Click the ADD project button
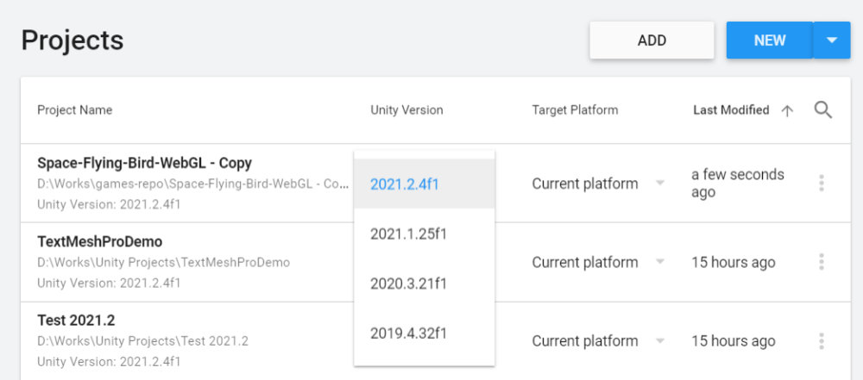This screenshot has height=380, width=863. [652, 40]
